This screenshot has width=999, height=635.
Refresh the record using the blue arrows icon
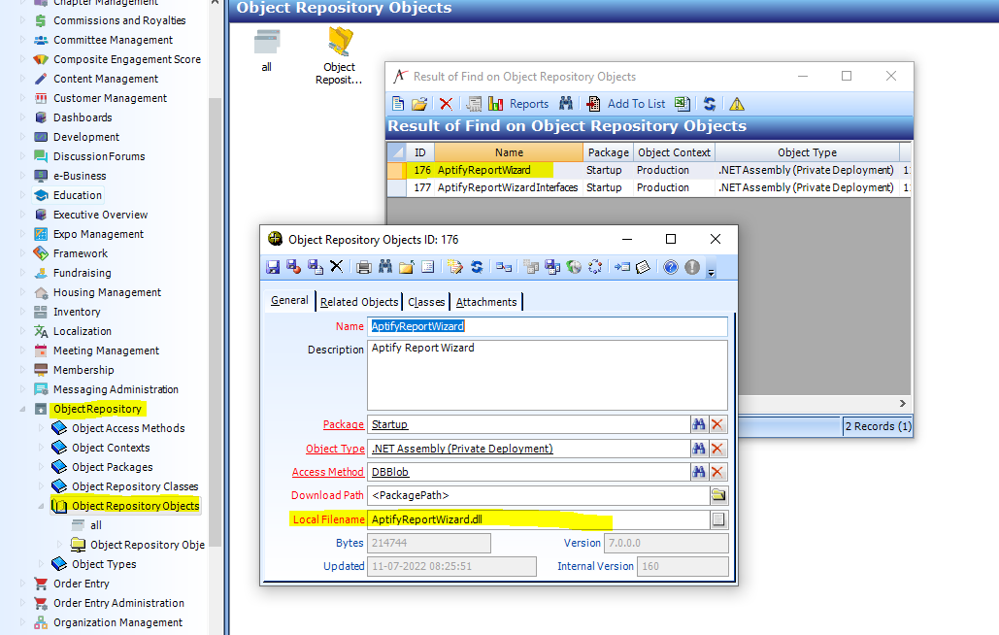tap(478, 266)
